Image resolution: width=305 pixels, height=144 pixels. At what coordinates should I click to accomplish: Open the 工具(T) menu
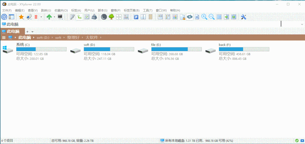coord(148,10)
